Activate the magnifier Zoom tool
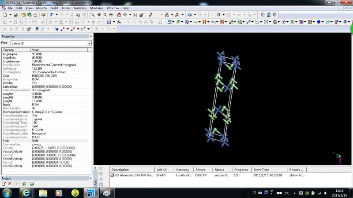Screen dimensions: 353x198 [x=105, y=15]
